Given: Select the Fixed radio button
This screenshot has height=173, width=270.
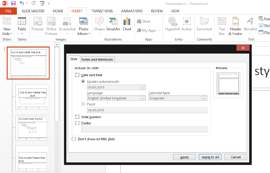Looking at the screenshot, I should pos(83,104).
